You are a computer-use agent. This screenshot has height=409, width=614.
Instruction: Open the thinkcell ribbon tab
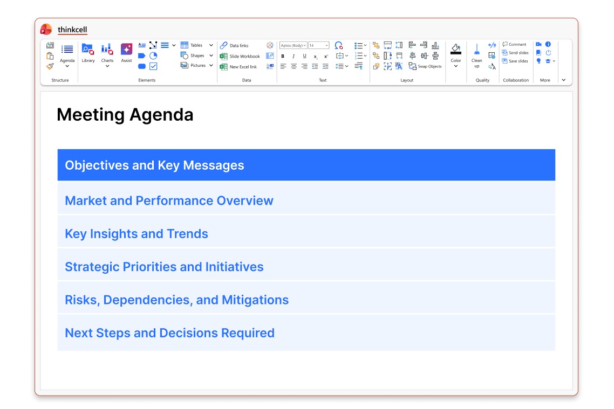click(x=72, y=30)
